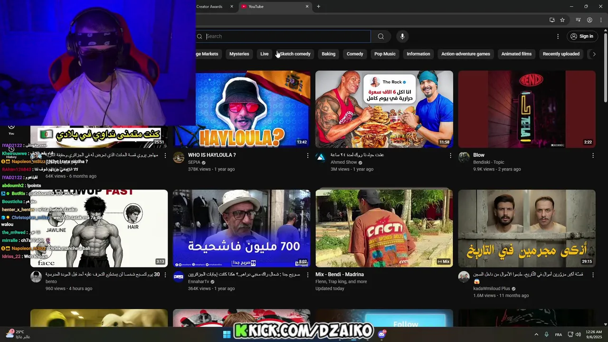Open the Mix - Bendi - Madrina title

[340, 275]
